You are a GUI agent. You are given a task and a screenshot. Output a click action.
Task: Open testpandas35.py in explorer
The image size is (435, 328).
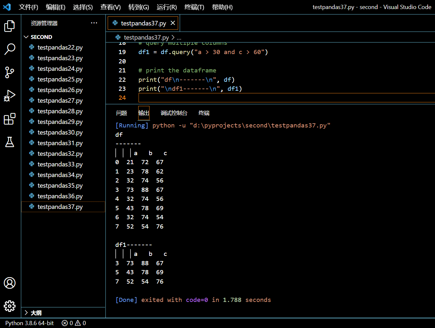pyautogui.click(x=63, y=185)
